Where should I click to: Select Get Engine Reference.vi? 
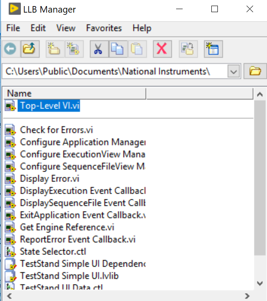click(67, 227)
